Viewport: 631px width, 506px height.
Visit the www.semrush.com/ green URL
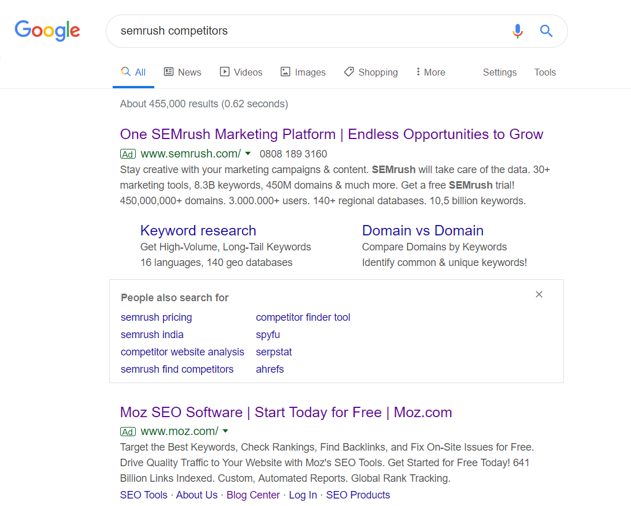click(x=191, y=153)
